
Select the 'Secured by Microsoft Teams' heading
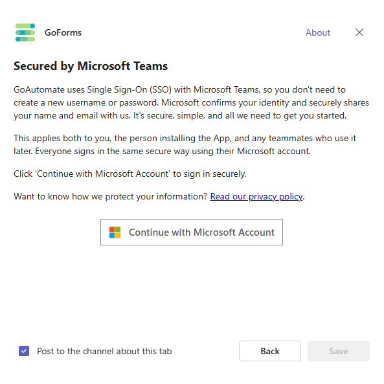[91, 66]
